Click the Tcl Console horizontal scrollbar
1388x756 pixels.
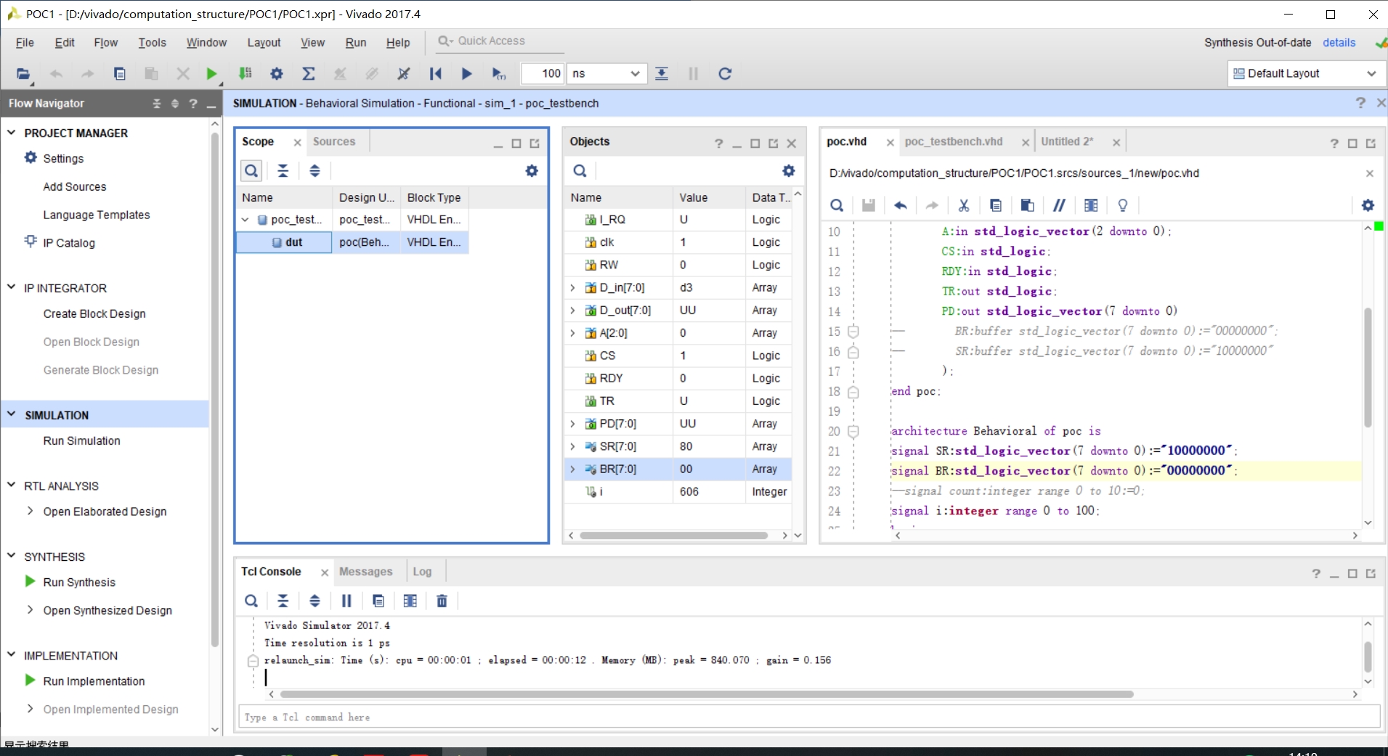tap(707, 694)
